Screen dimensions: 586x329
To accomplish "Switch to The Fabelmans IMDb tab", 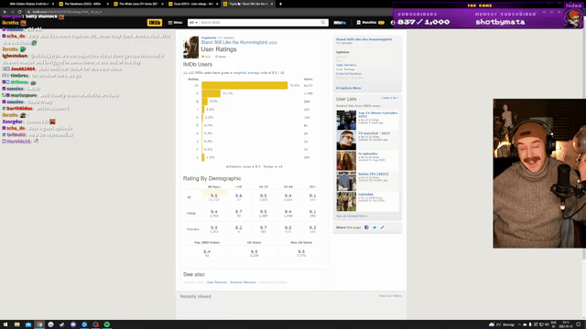I will tap(82, 4).
